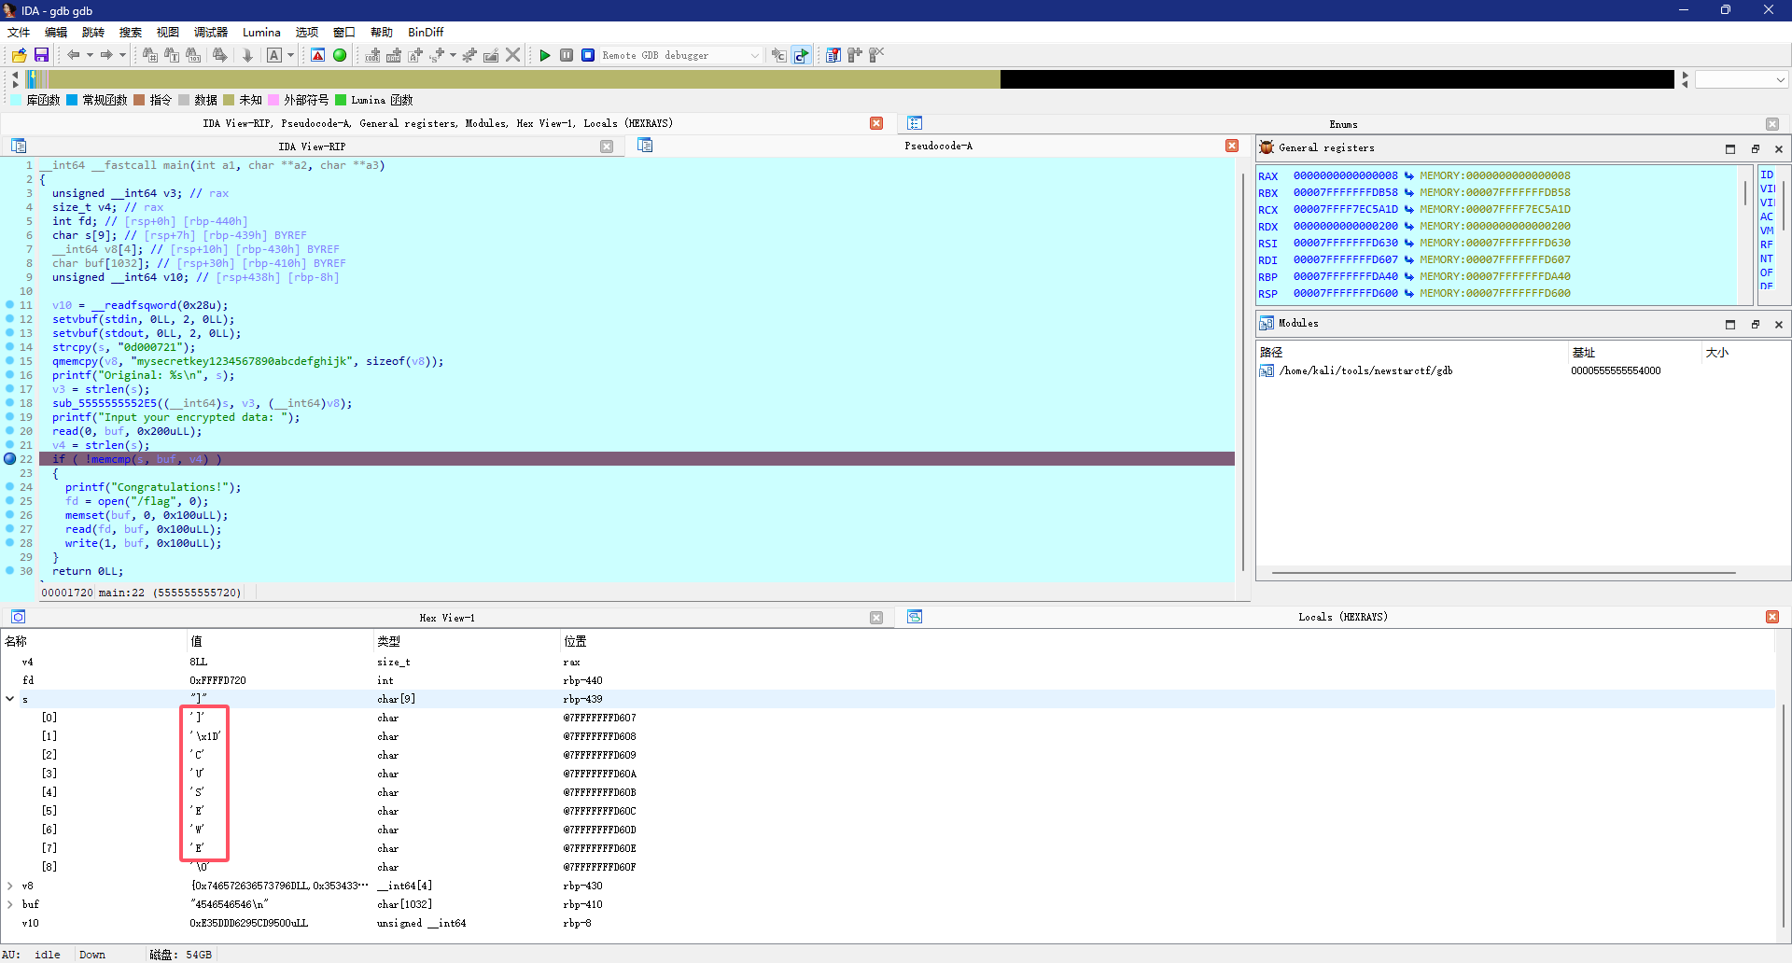1792x963 pixels.
Task: Click the convert to code icon
Action: 372,55
